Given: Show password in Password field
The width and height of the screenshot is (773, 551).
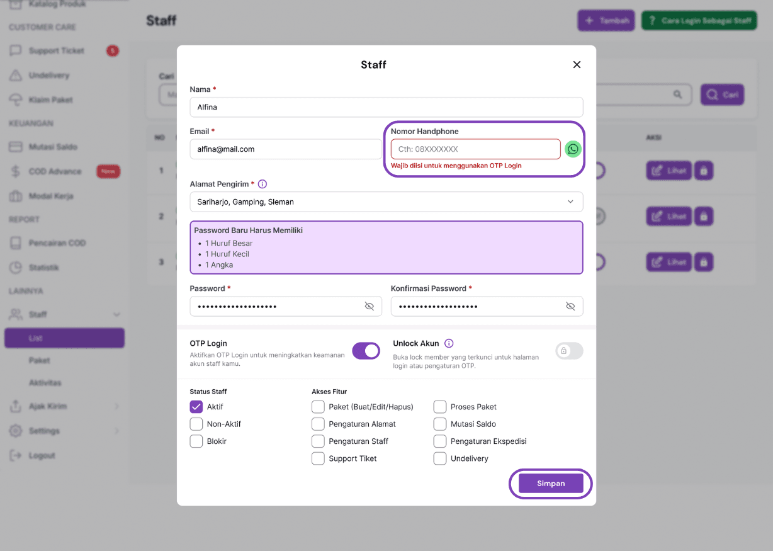Looking at the screenshot, I should coord(370,306).
